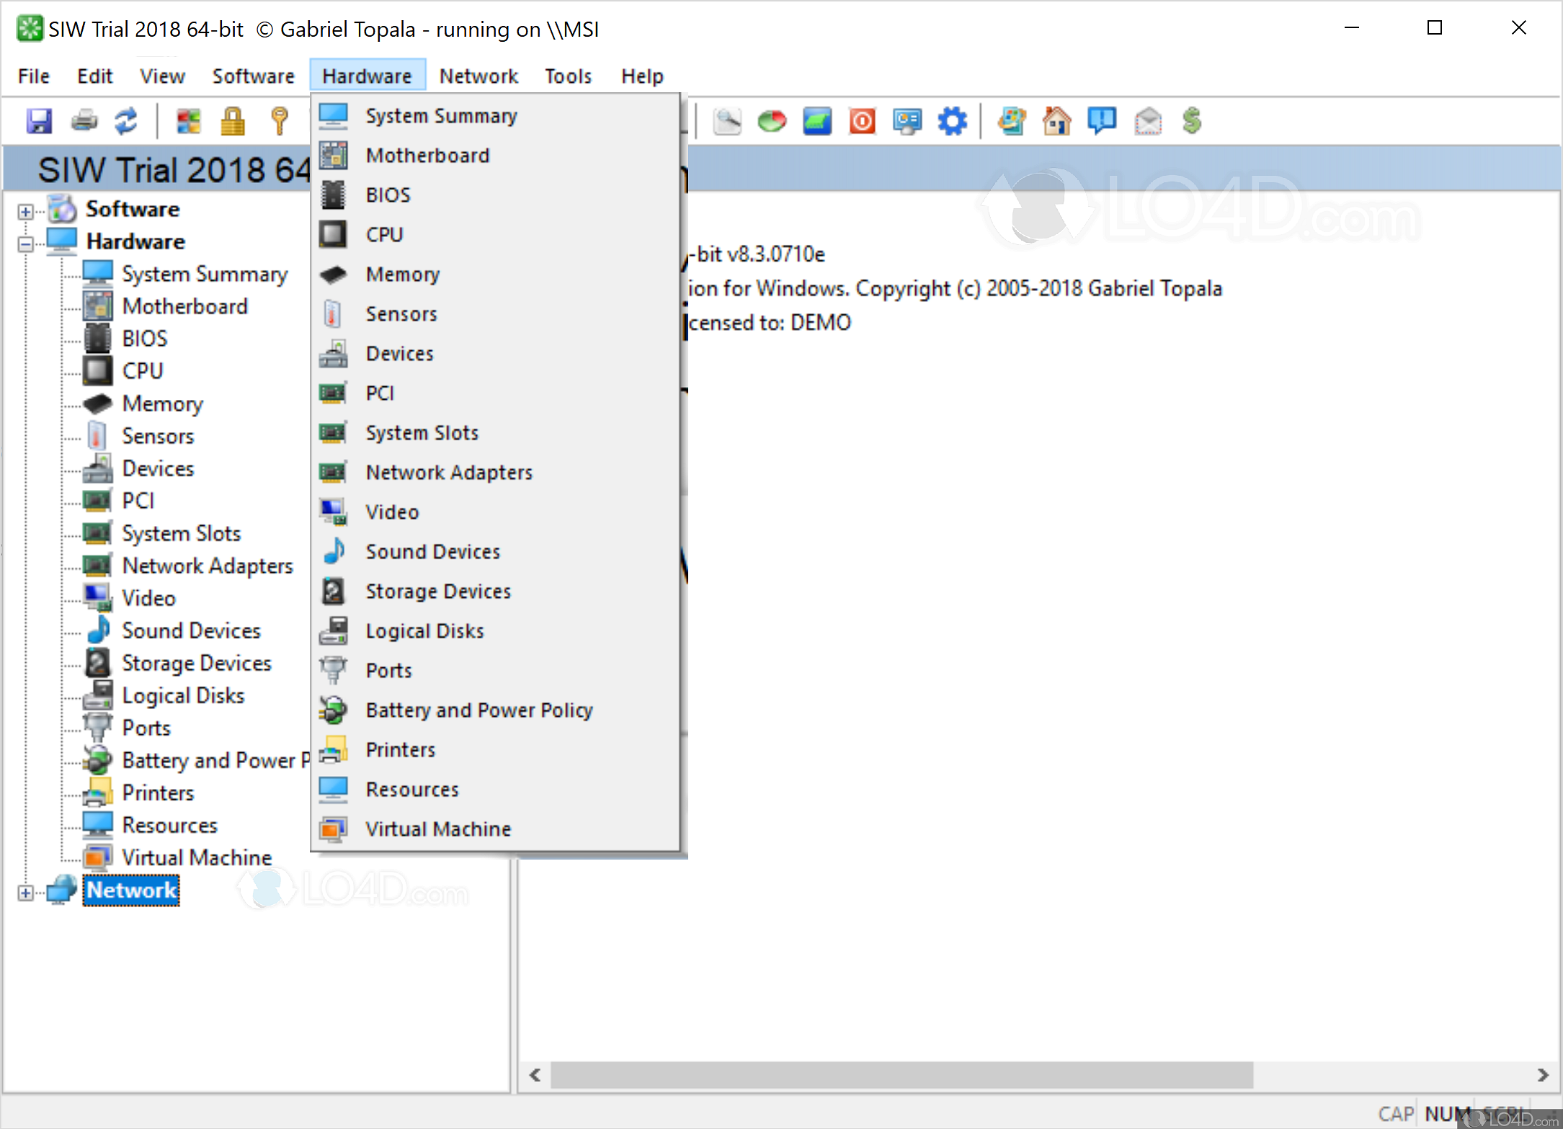This screenshot has height=1129, width=1563.
Task: Save the report using the Save icon
Action: click(x=39, y=121)
